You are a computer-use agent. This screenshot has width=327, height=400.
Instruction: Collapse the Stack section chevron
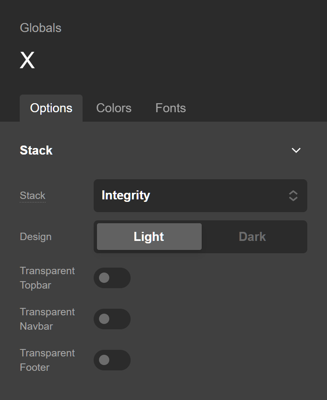296,150
